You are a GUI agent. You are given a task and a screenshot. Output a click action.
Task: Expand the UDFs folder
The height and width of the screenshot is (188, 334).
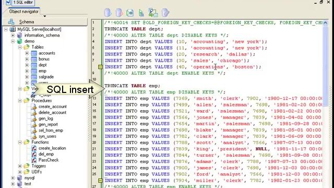(20, 172)
